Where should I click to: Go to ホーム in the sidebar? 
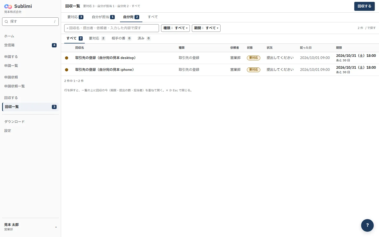point(30,36)
